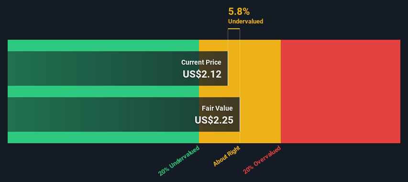Click the green strip above Current Price bar
The height and width of the screenshot is (182, 408).
point(103,45)
